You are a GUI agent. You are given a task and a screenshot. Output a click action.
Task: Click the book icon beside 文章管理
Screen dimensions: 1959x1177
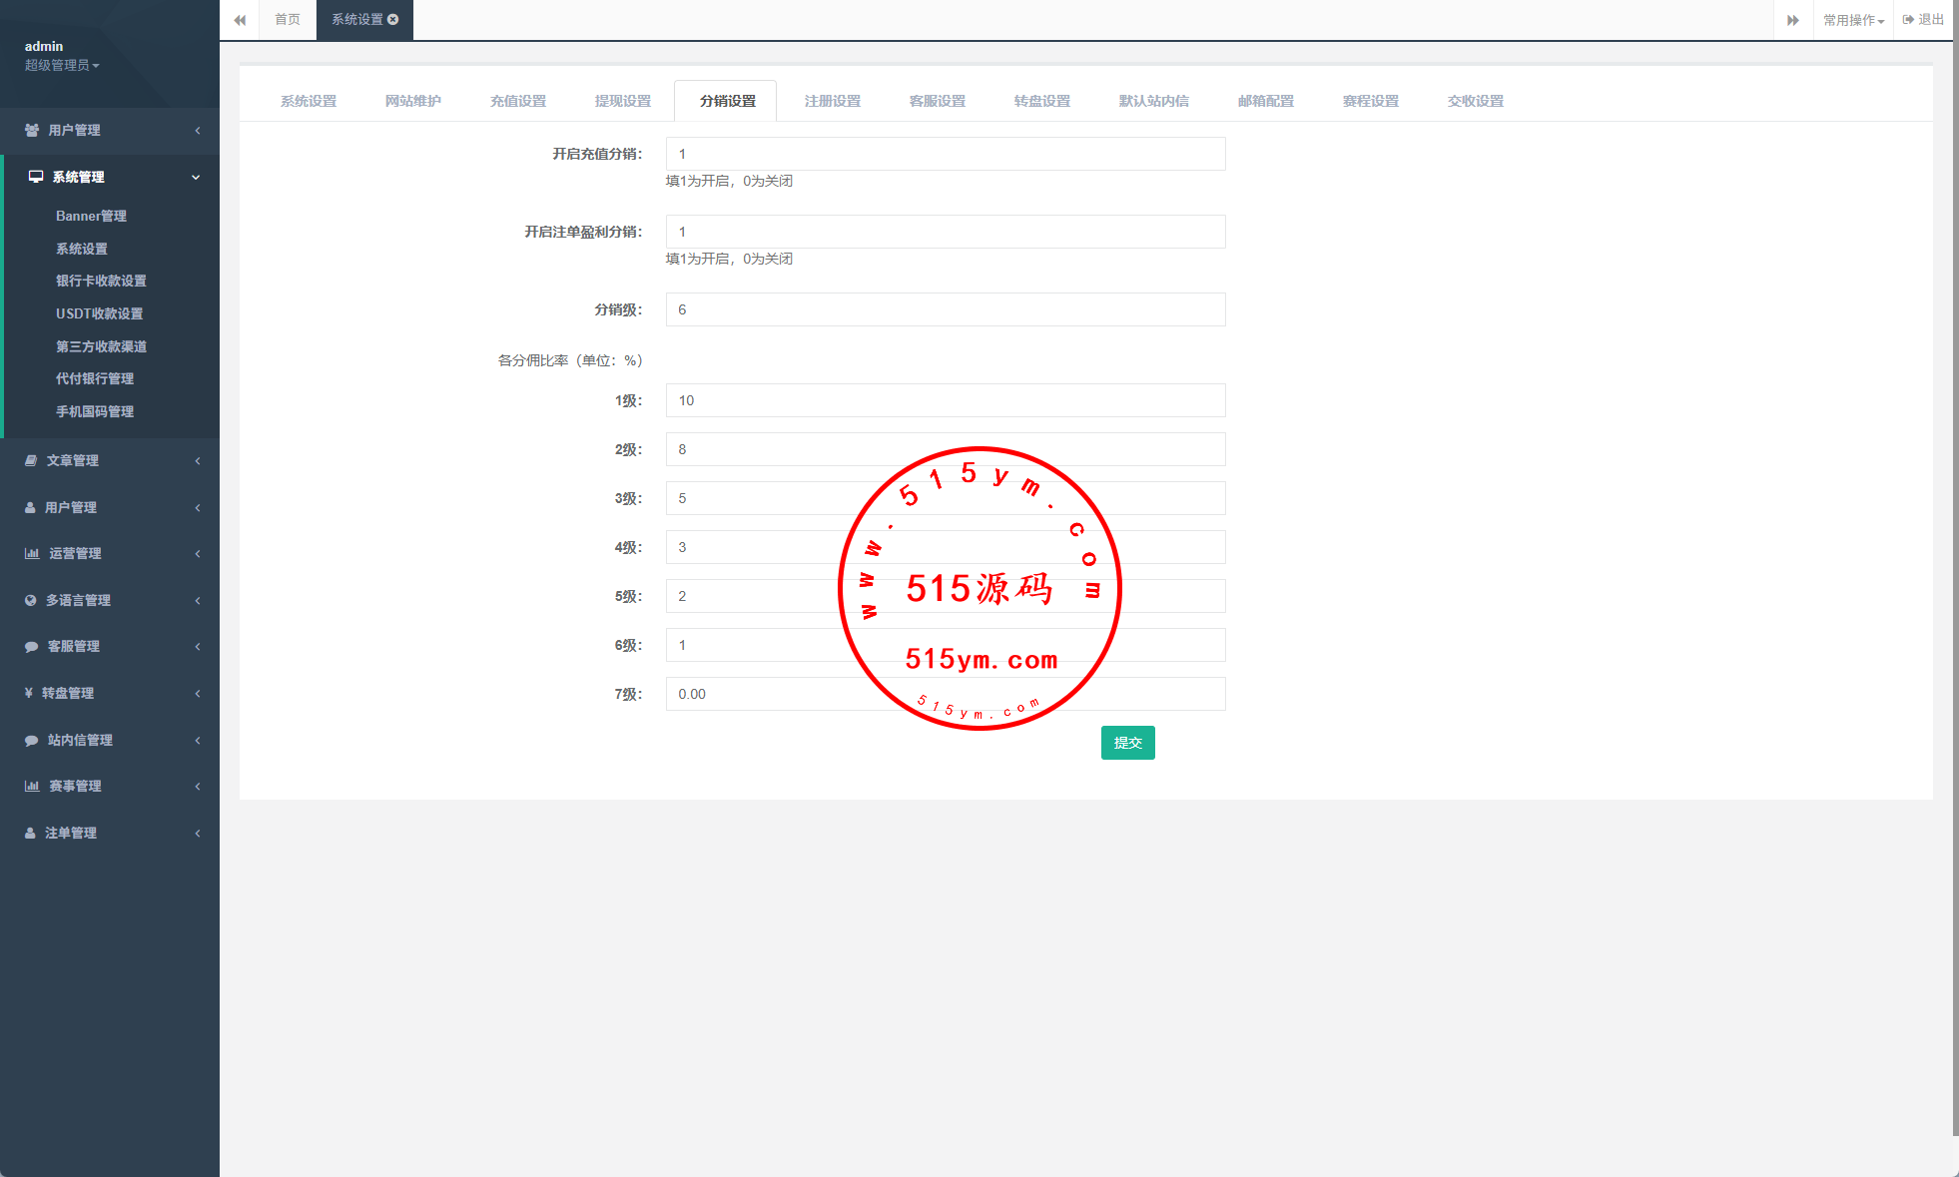click(x=31, y=460)
